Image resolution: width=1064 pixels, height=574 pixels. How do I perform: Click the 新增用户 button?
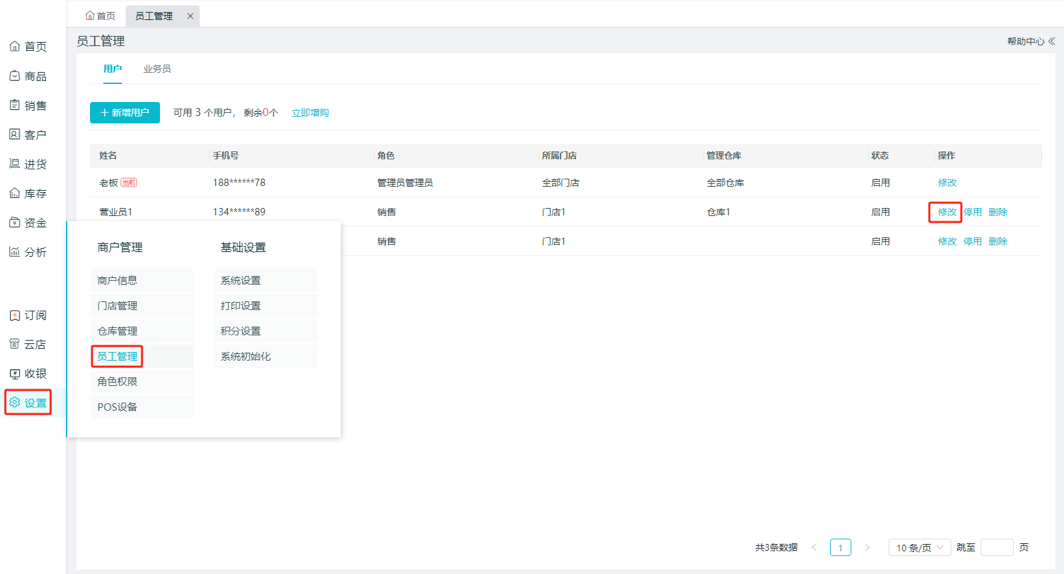[125, 113]
